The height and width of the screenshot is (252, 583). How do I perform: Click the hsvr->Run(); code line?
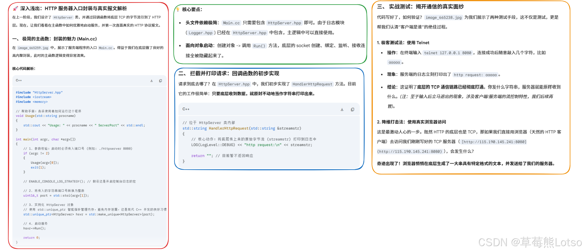34,228
